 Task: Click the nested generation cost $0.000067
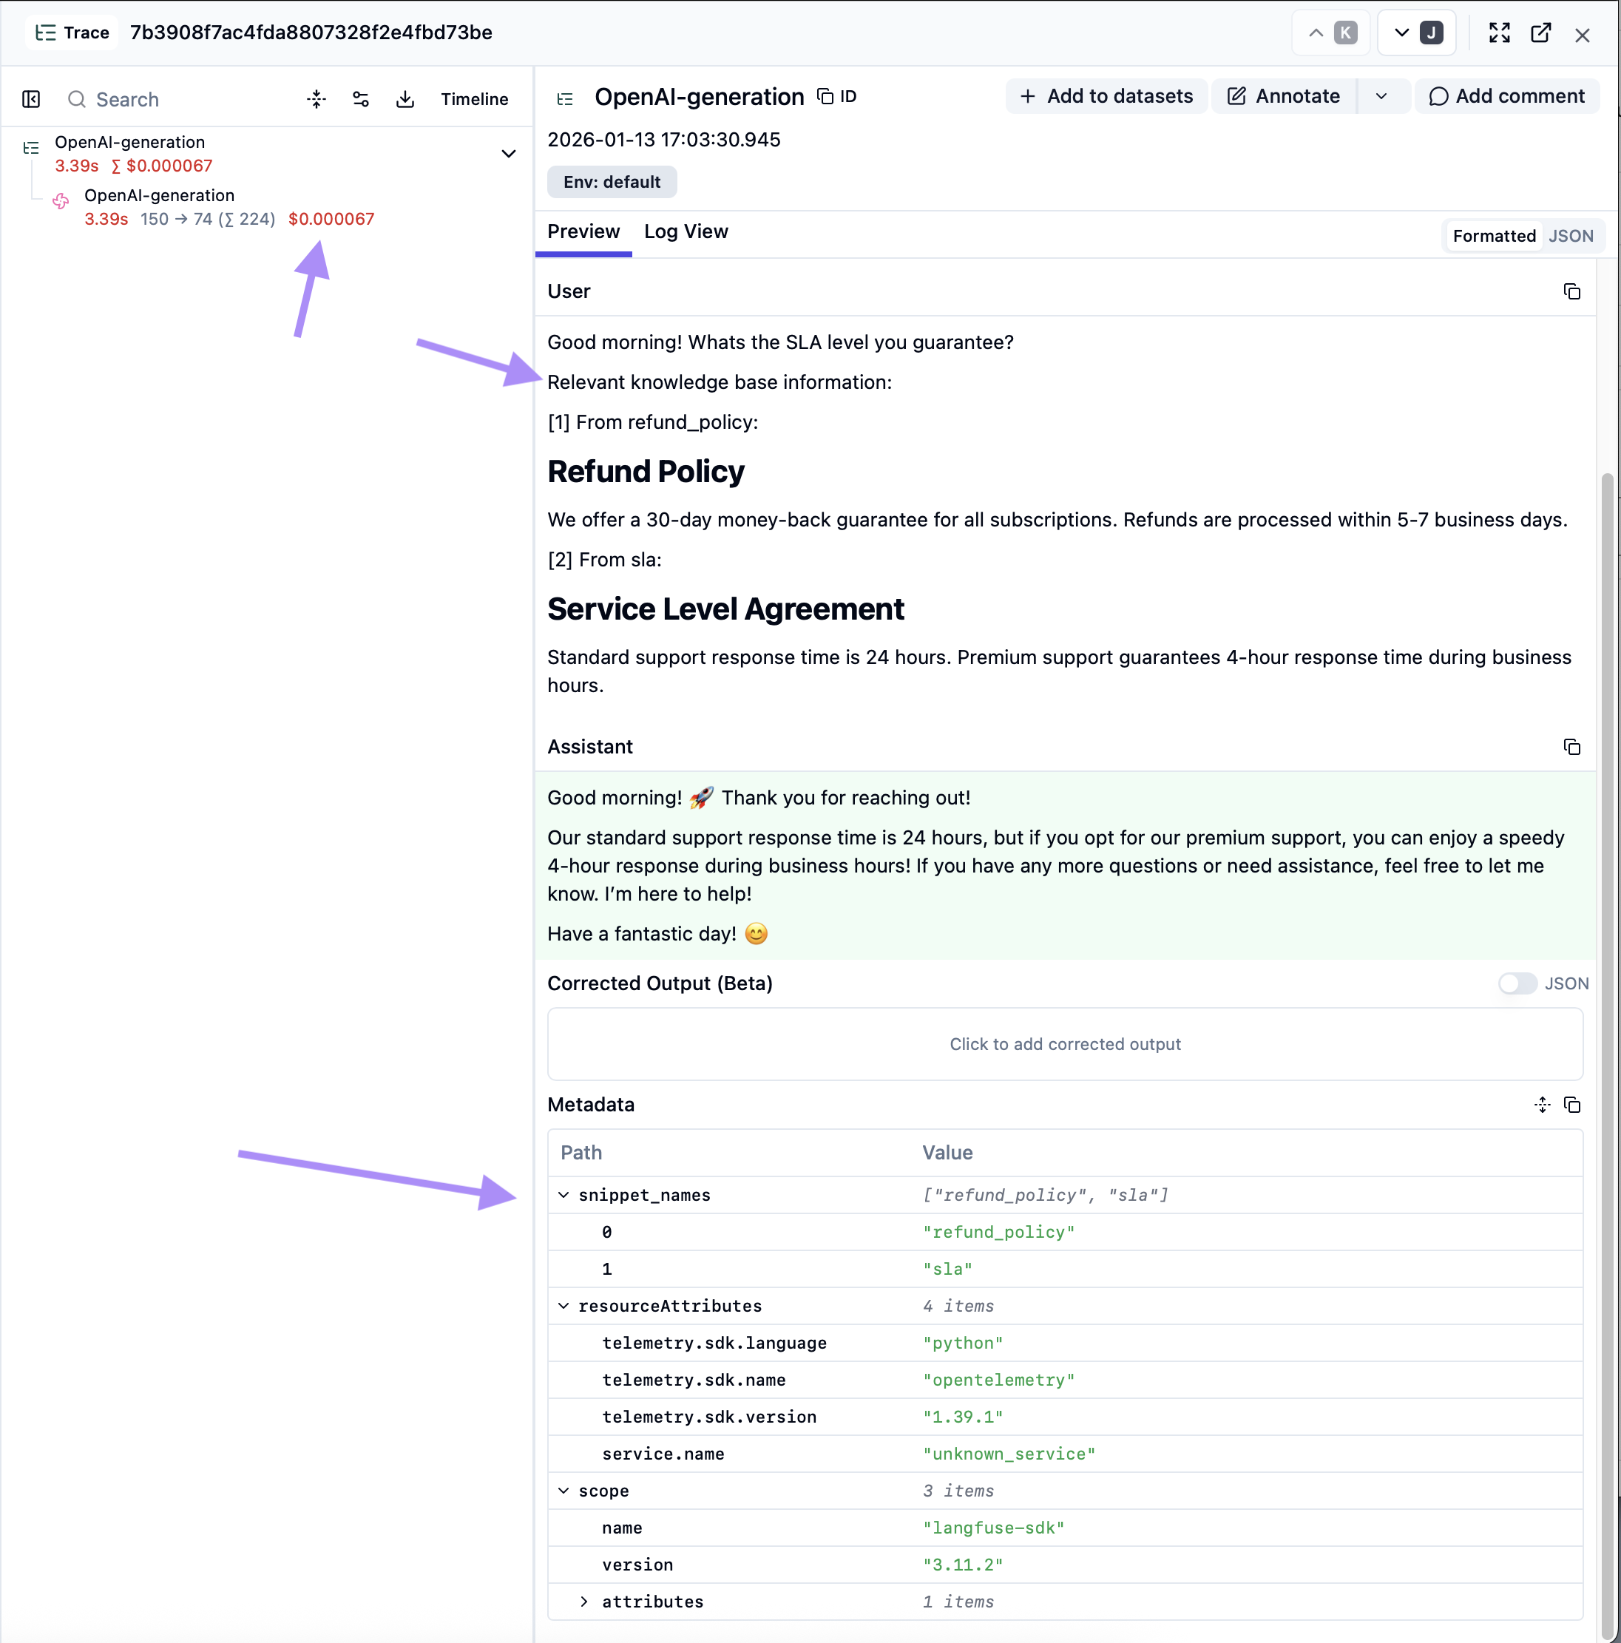332,220
